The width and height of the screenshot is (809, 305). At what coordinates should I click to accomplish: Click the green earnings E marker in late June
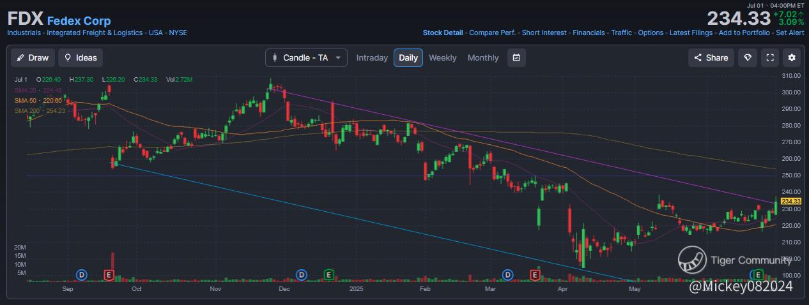click(758, 274)
